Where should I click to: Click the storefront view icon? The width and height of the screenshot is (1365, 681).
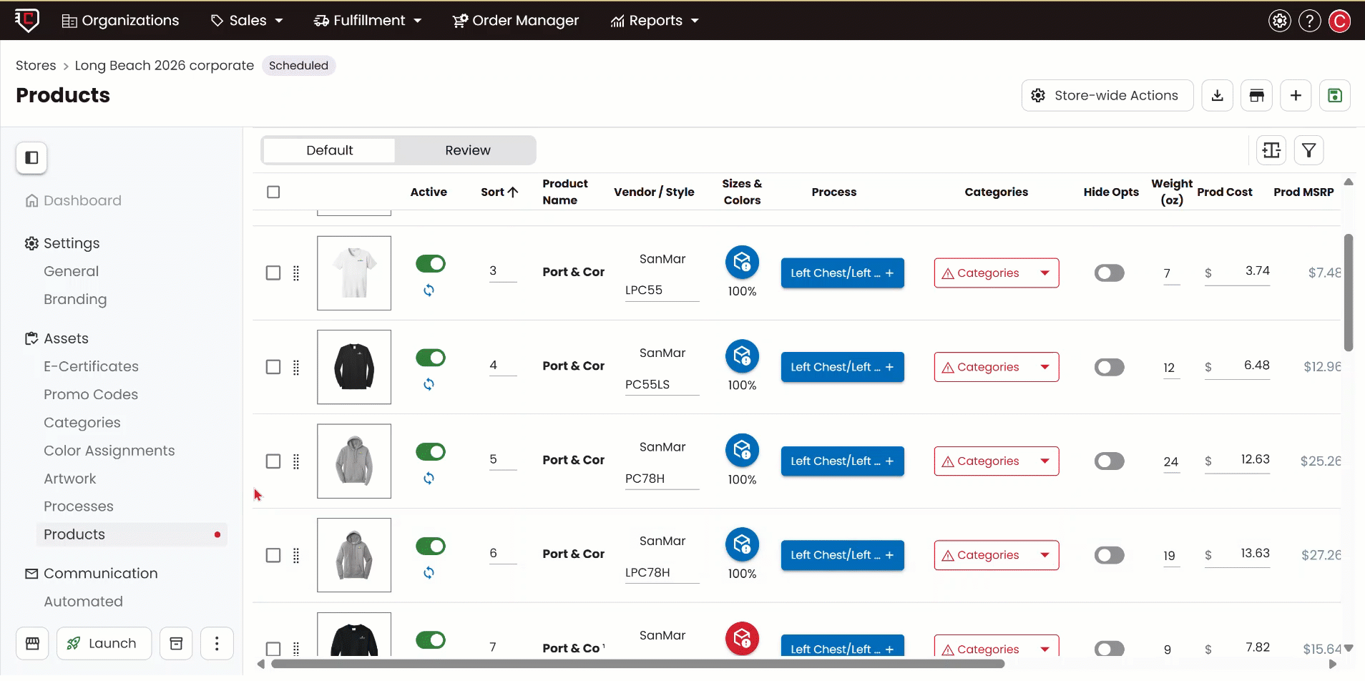[1257, 95]
